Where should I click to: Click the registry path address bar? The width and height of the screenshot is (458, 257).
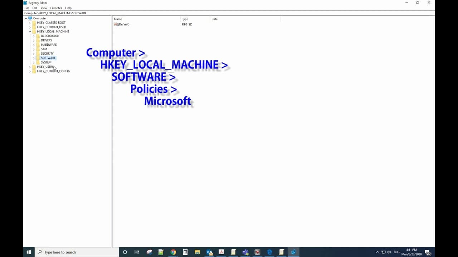pos(229,13)
